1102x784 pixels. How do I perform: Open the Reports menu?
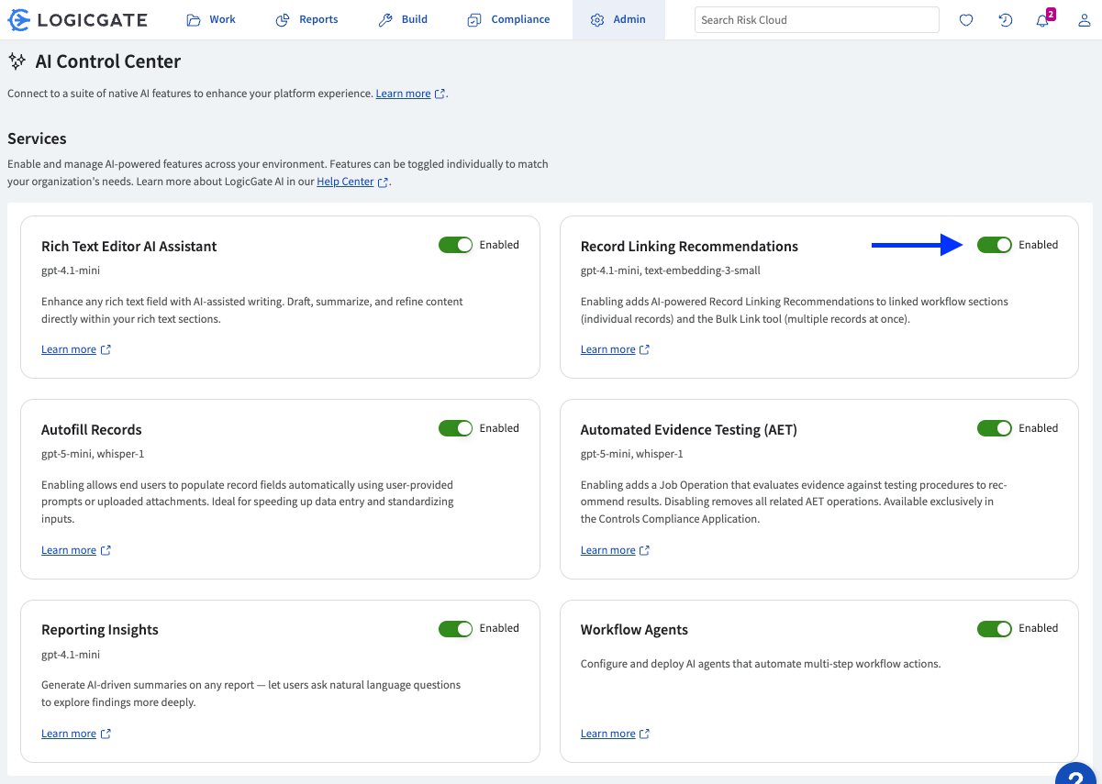point(307,19)
